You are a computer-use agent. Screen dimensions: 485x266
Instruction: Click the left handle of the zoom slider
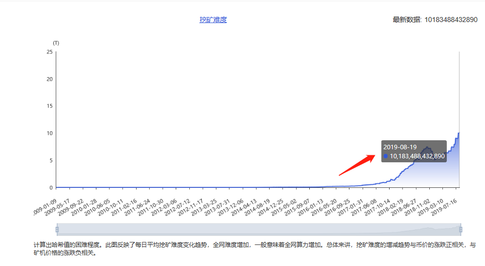coord(57,229)
